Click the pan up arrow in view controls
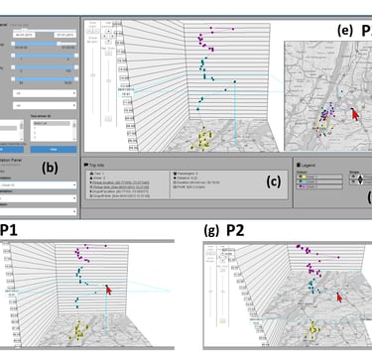372x360 pixels. 108,31
